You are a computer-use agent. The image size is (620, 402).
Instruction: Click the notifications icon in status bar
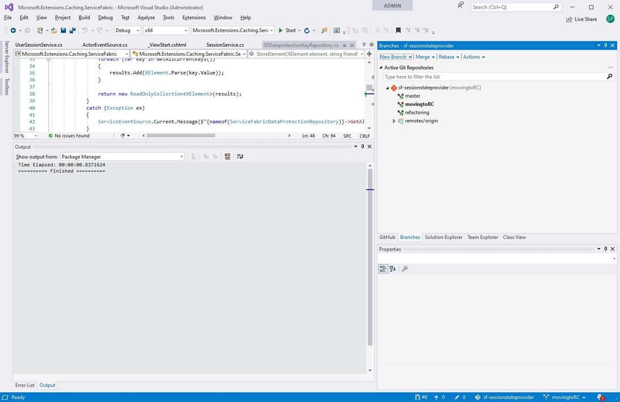[600, 397]
